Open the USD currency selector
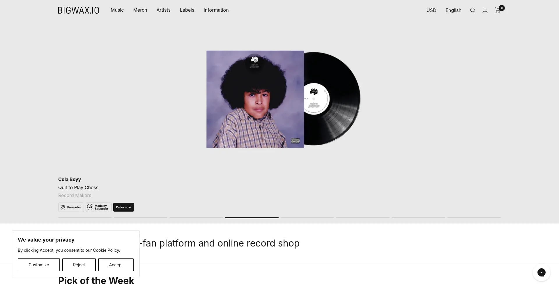 431,10
